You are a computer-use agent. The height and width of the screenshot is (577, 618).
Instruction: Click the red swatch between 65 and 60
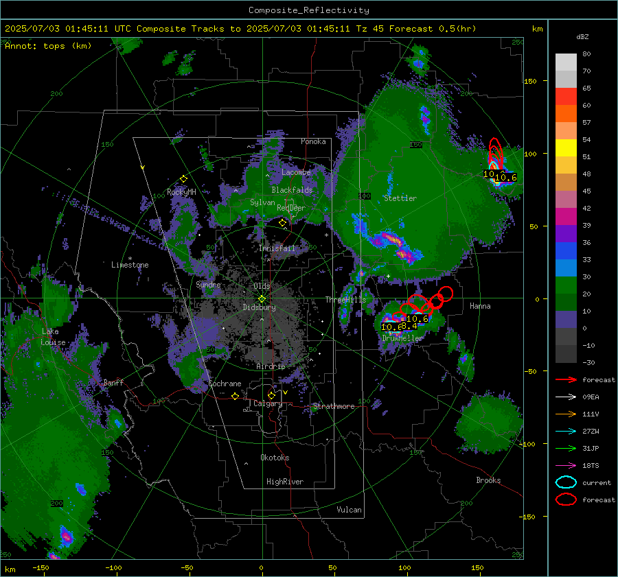tap(566, 97)
